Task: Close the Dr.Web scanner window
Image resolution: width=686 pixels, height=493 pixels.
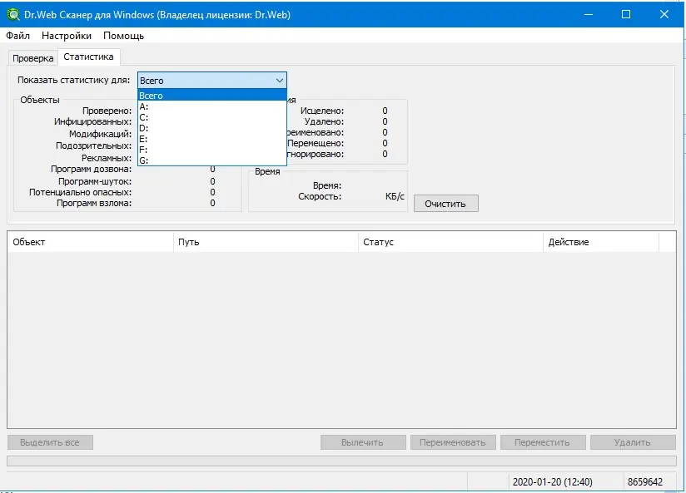Action: 664,14
